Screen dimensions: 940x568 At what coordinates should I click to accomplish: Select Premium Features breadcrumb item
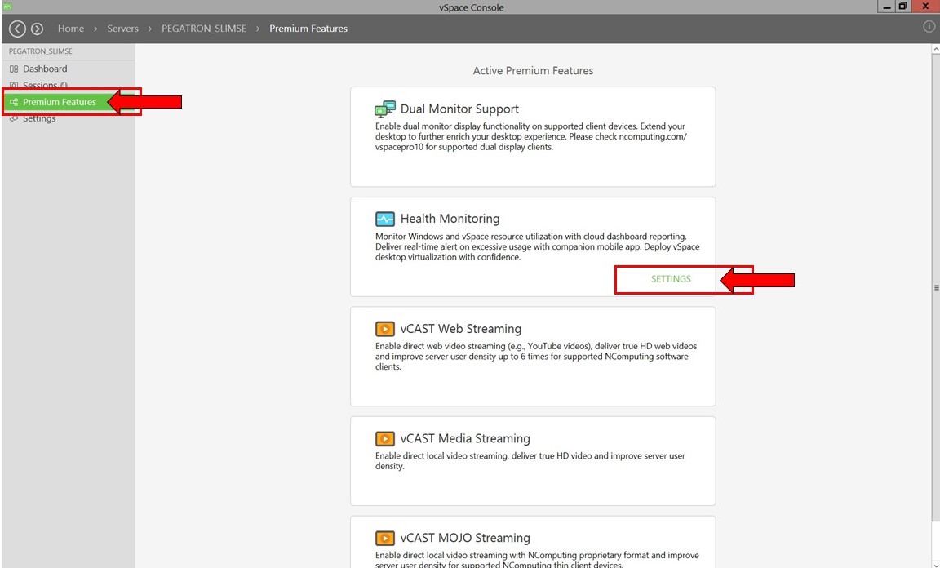308,29
